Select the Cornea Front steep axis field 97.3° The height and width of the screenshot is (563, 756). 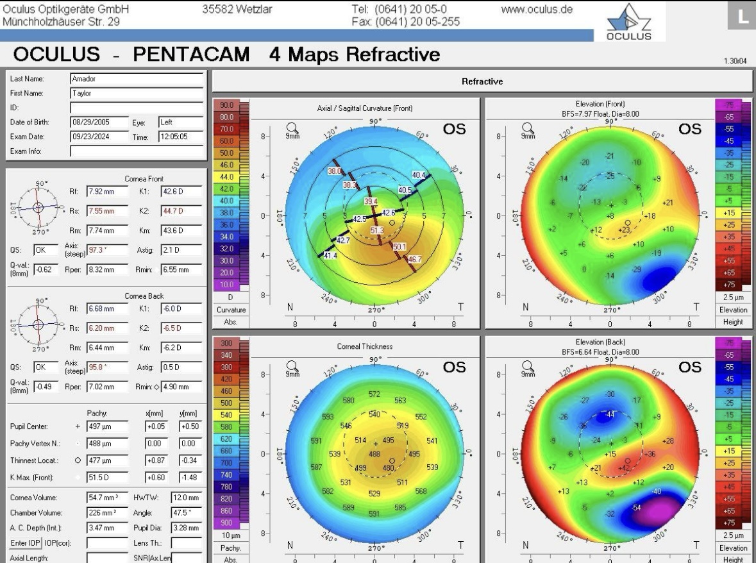108,249
